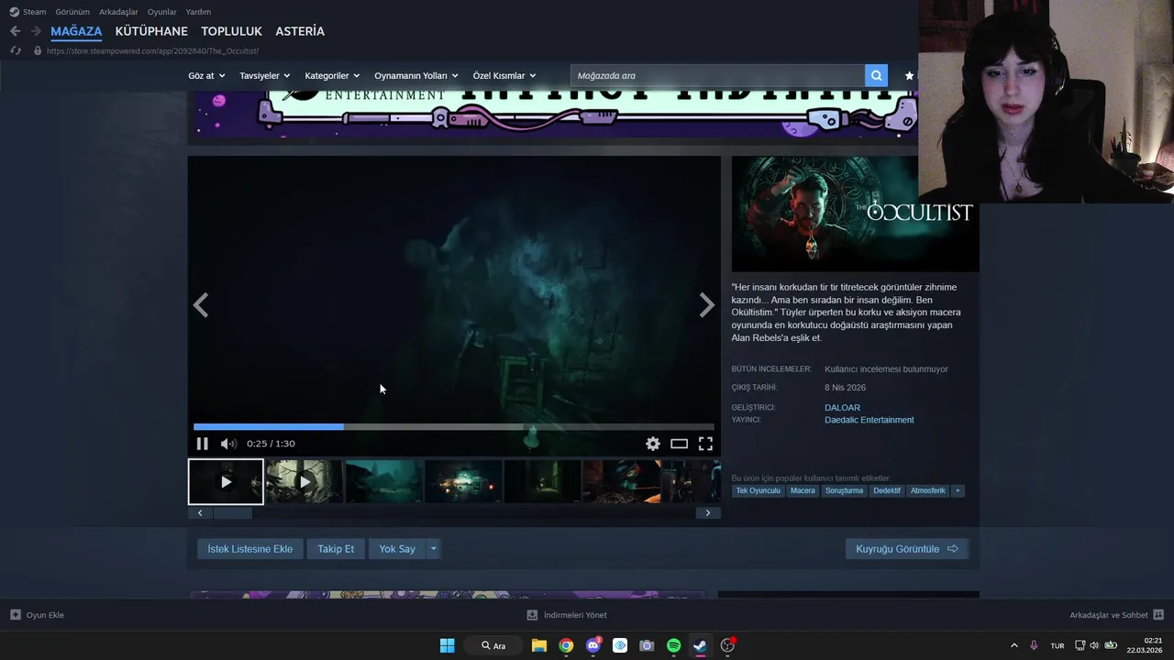Open Spotify from the taskbar
This screenshot has width=1174, height=660.
673,645
